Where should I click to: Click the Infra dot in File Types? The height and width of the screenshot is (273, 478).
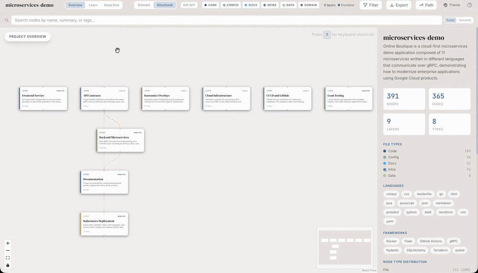coord(385,169)
